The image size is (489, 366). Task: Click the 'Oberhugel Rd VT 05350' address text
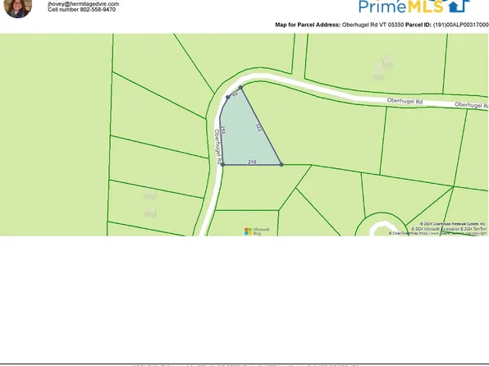372,25
